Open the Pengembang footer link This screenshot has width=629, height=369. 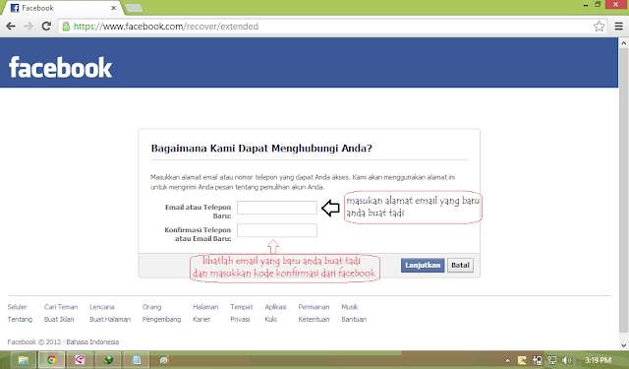coord(161,319)
